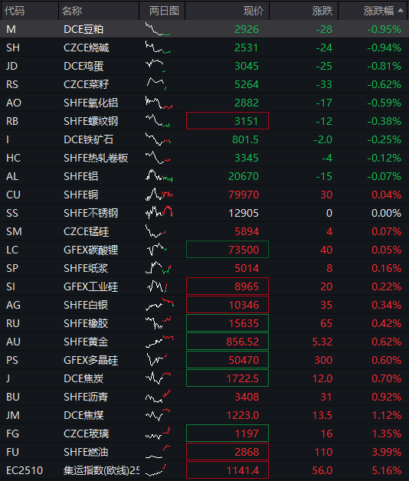Click the 涨跌 column header
409x481 pixels.
(322, 11)
